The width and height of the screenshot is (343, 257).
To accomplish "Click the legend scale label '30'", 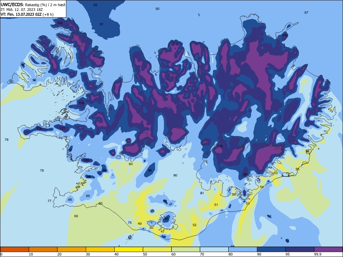I will pos(88,254).
